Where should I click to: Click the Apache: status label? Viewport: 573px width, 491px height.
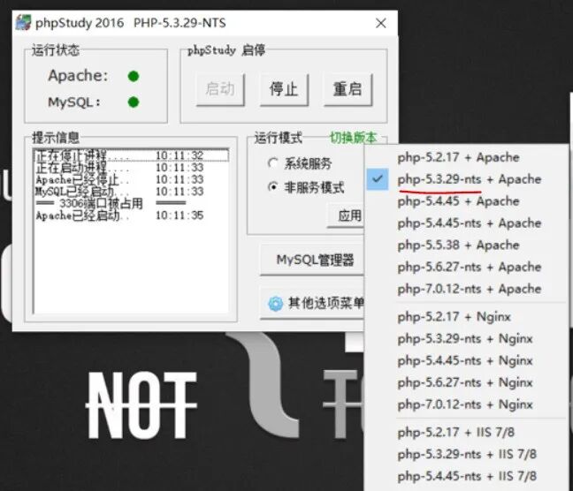[x=78, y=76]
